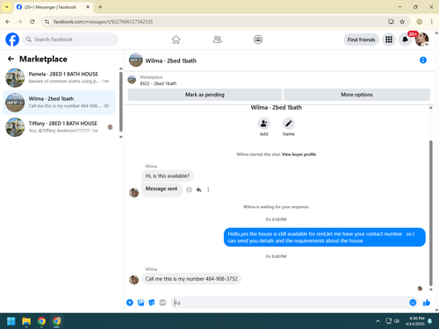Image resolution: width=439 pixels, height=329 pixels.
Task: Open the tab search dropdown arrow
Action: (7, 7)
